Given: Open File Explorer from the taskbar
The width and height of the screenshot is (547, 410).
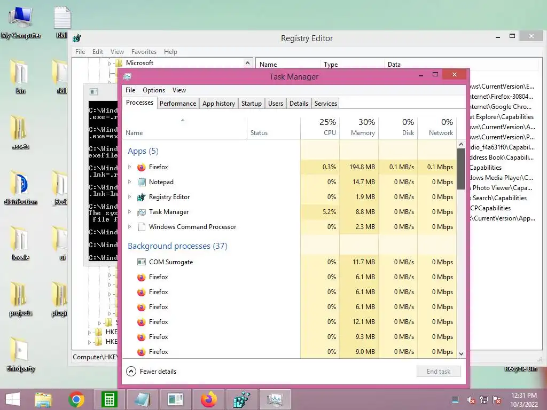Looking at the screenshot, I should (43, 399).
